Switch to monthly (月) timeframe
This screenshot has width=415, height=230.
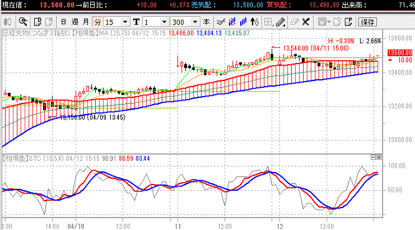(86, 22)
